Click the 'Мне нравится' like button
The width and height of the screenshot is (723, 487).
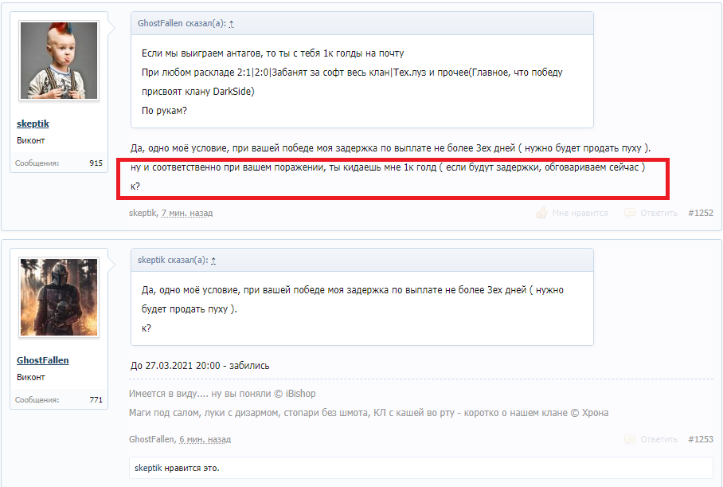pos(580,214)
